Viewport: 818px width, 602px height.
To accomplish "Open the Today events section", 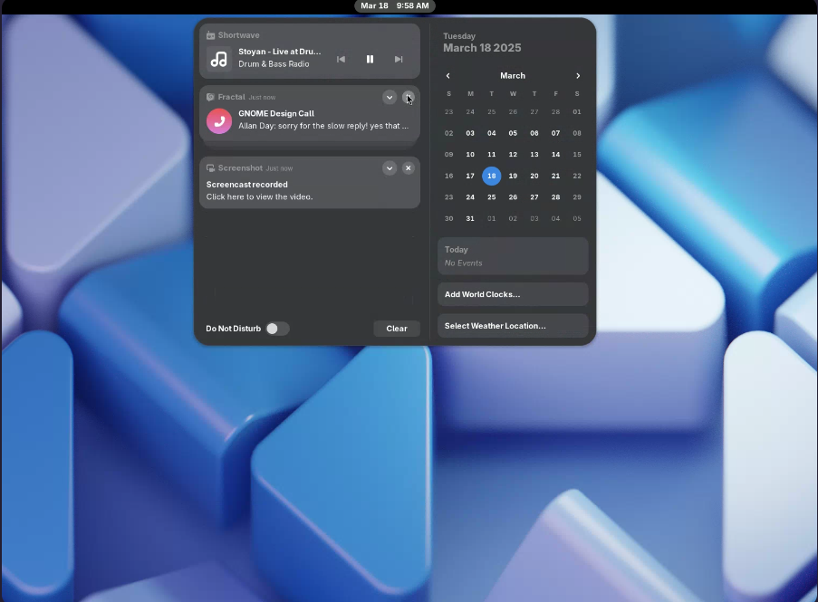I will coord(513,256).
